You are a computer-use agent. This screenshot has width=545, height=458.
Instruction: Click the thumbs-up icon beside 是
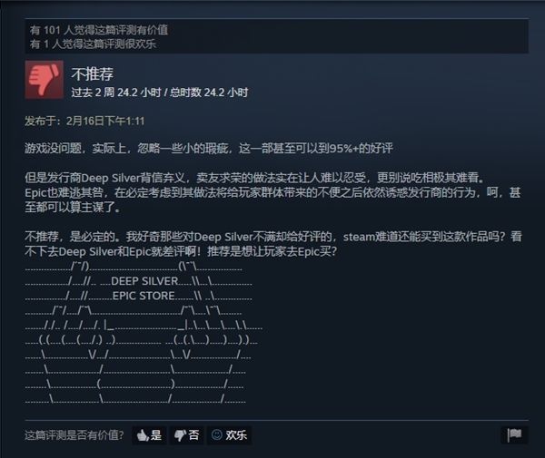coord(143,435)
